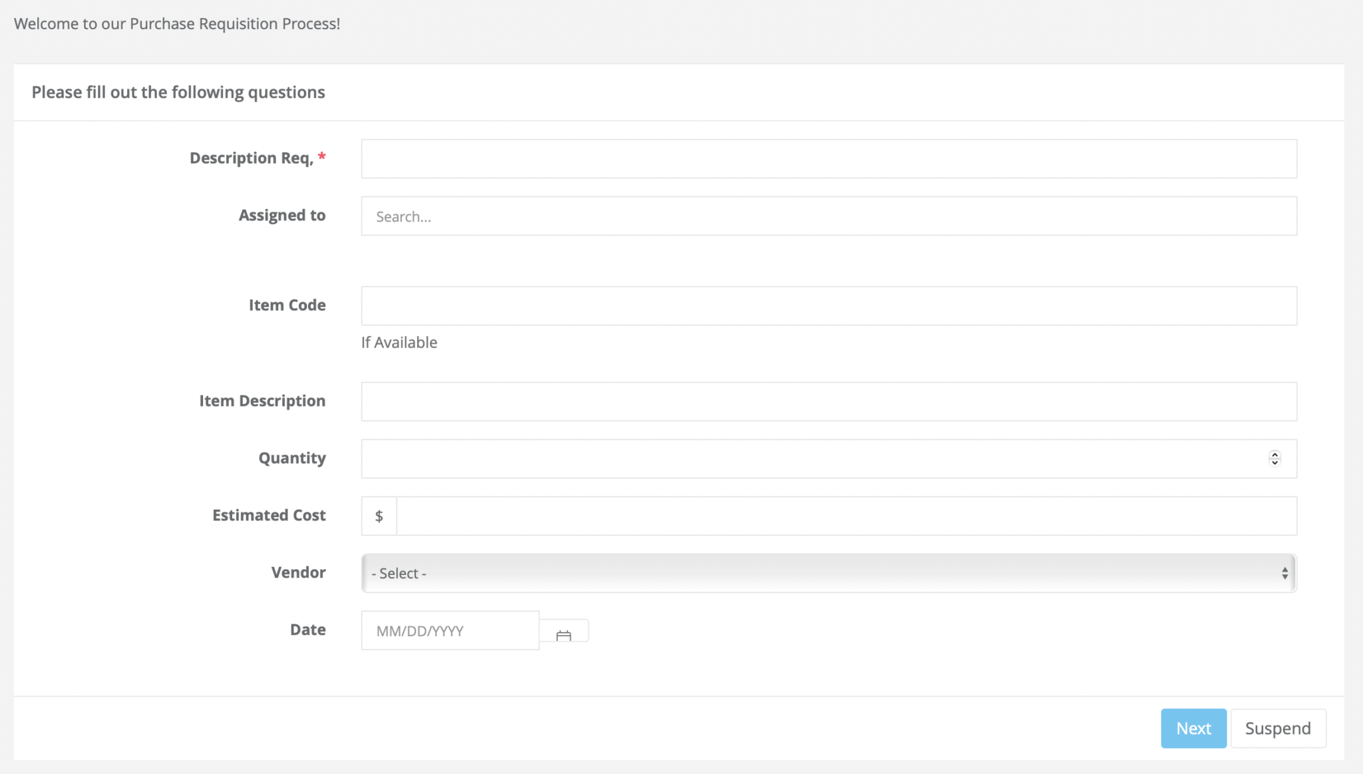Open the Vendor - Select - dropdown

[828, 573]
